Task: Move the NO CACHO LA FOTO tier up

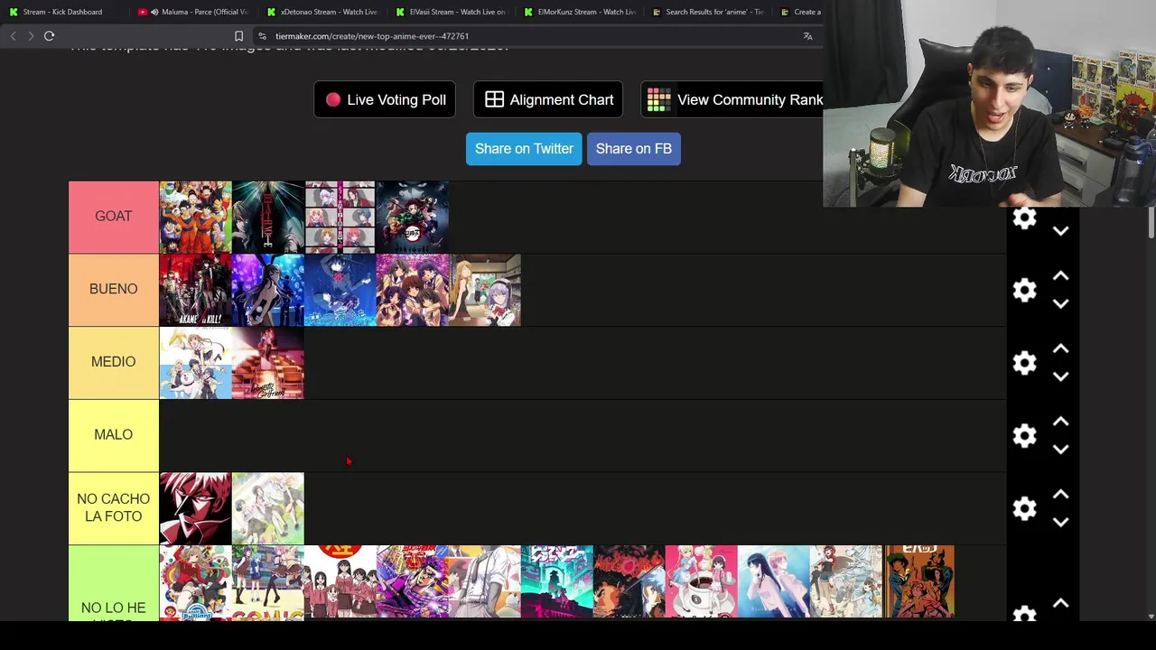Action: (x=1061, y=495)
